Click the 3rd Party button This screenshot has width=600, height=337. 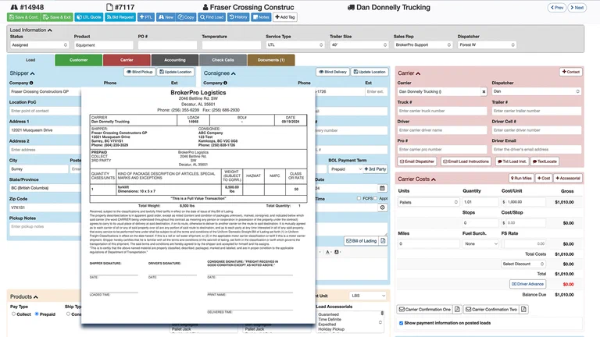[375, 169]
